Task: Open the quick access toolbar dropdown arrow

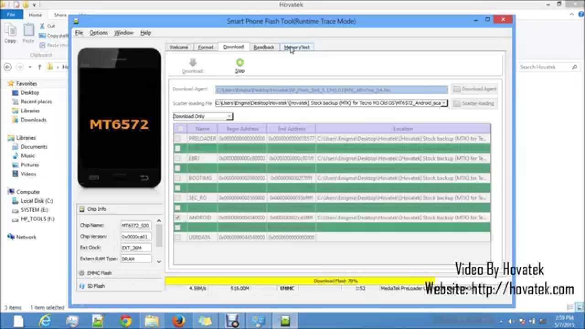Action: pyautogui.click(x=34, y=5)
